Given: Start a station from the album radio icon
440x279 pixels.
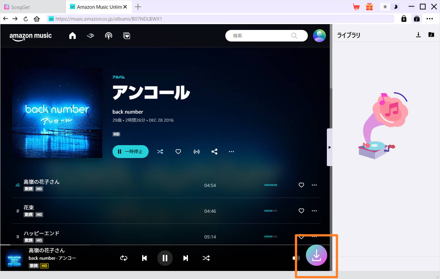Looking at the screenshot, I should coord(196,151).
